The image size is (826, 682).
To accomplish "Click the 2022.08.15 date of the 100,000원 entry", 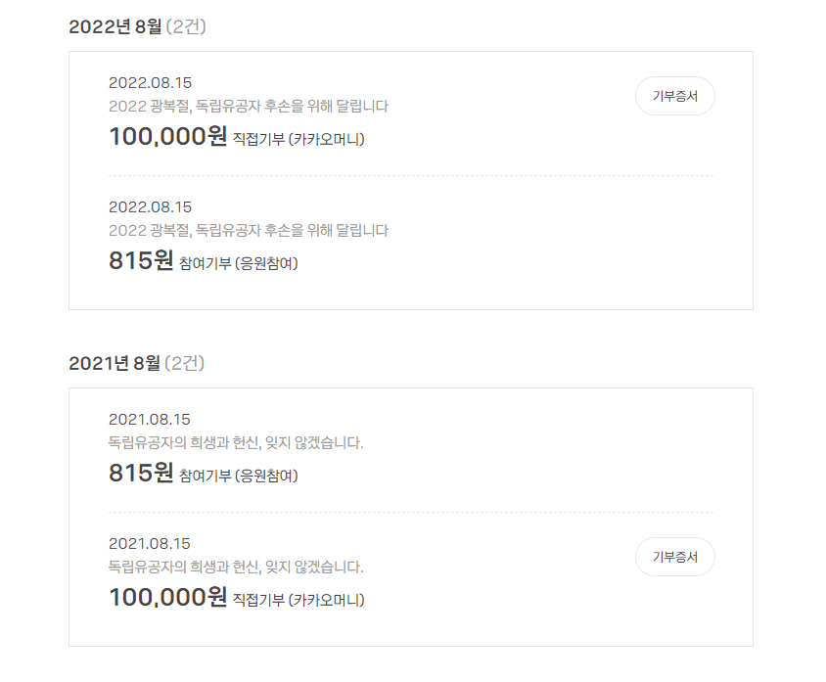I will coord(150,82).
